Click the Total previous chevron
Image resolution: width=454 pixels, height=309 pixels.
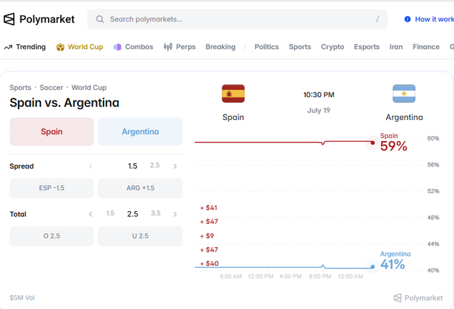click(91, 214)
